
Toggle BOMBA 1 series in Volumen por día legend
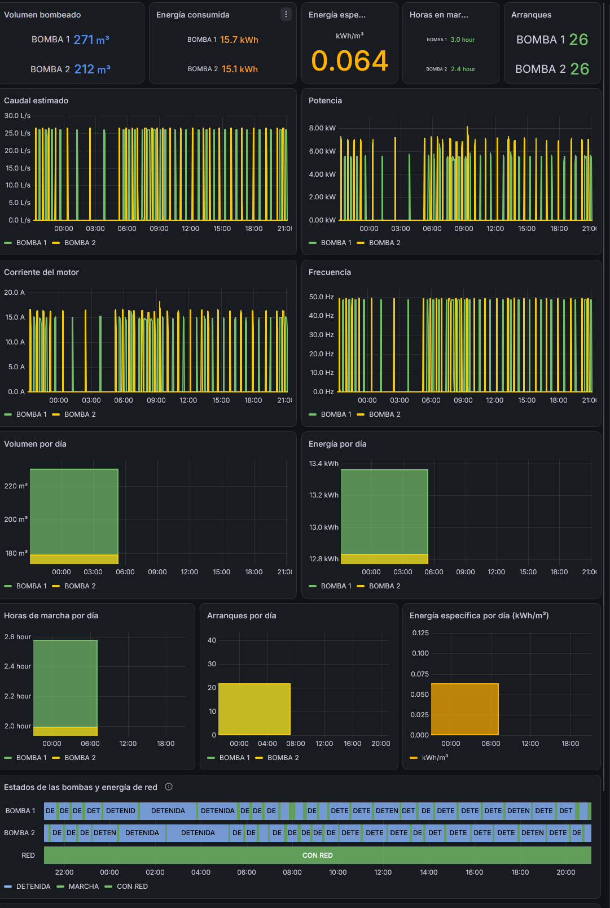click(x=32, y=586)
